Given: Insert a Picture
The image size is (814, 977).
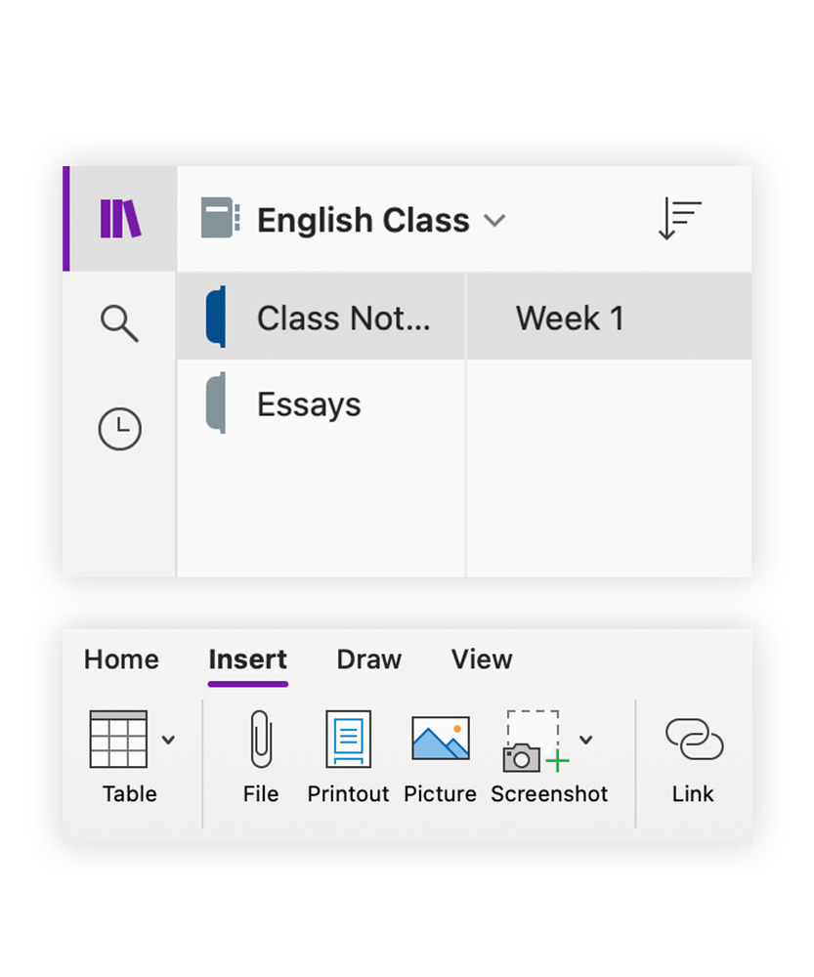Looking at the screenshot, I should 440,740.
